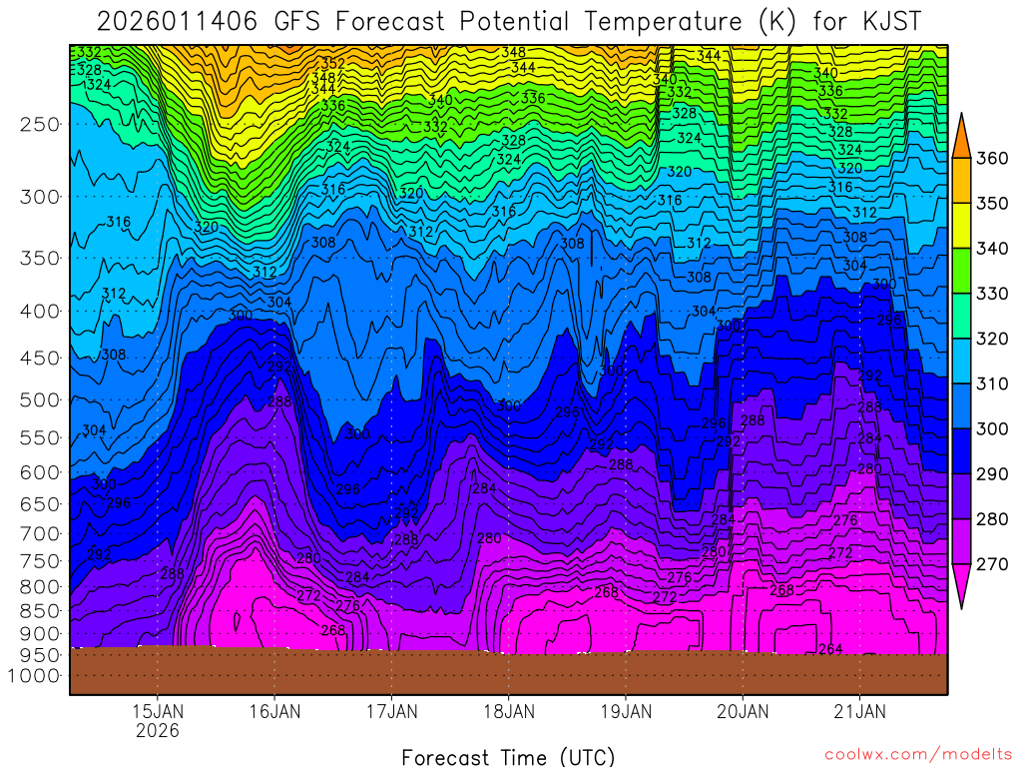Click the 700 pressure level label
This screenshot has height=767, width=1022.
click(40, 533)
